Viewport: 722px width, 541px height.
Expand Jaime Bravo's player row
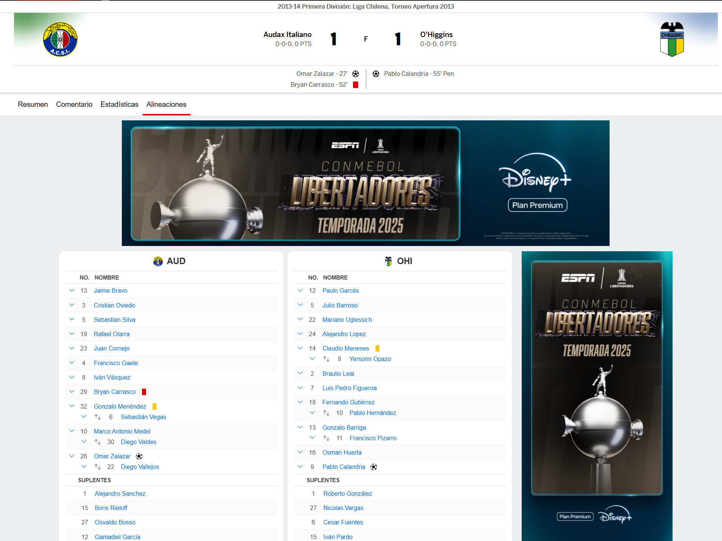72,290
